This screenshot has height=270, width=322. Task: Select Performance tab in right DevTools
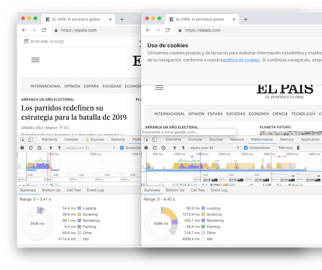point(262,139)
